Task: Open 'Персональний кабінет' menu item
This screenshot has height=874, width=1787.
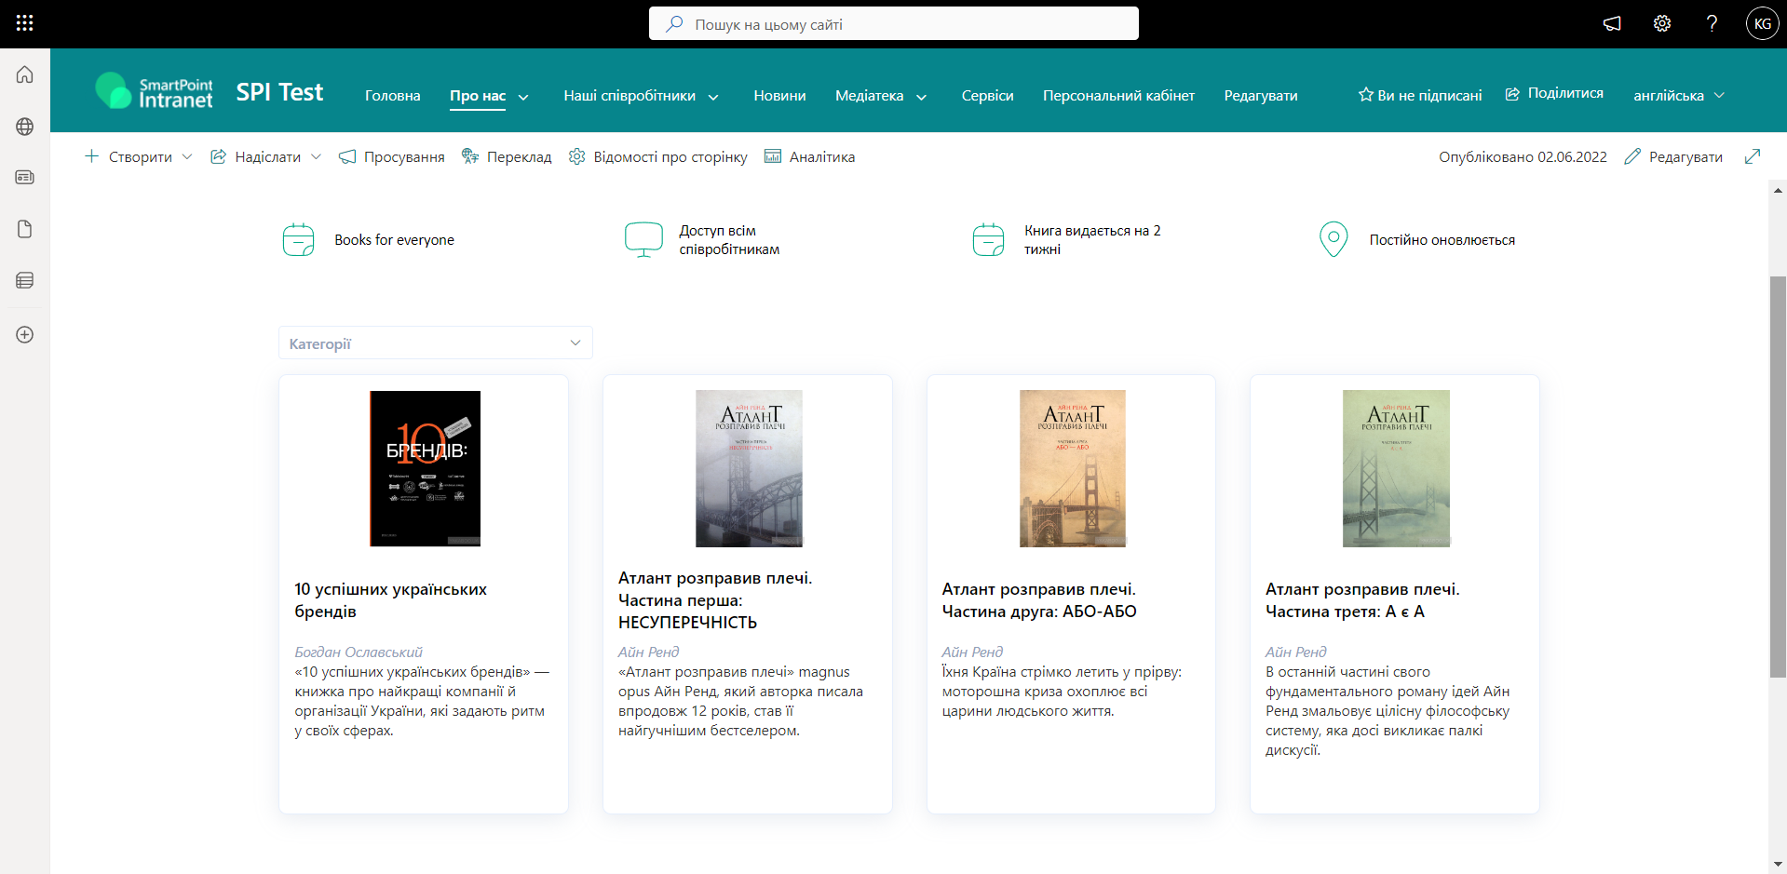Action: point(1118,96)
